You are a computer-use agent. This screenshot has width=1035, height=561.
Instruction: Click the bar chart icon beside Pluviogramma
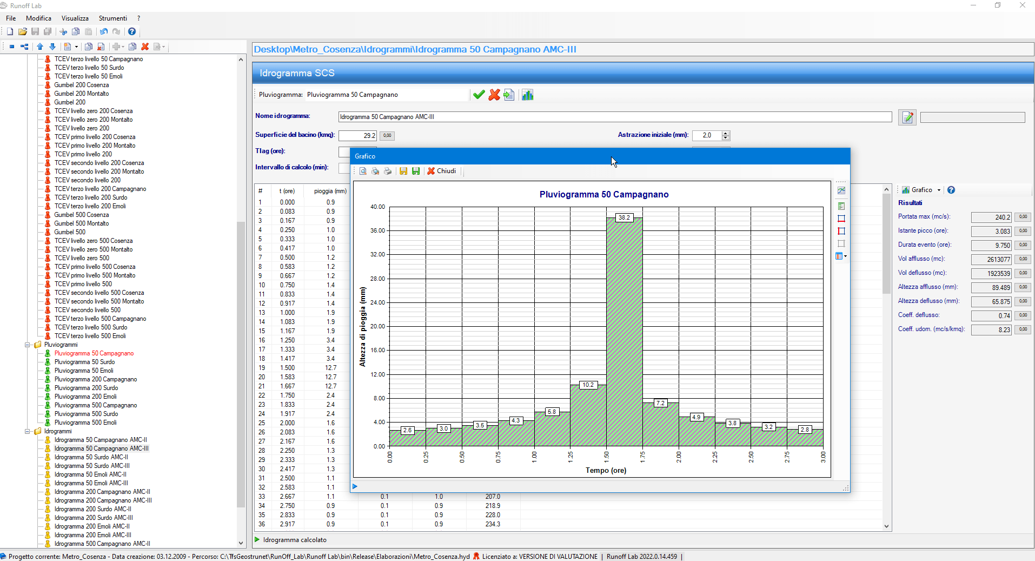tap(527, 95)
